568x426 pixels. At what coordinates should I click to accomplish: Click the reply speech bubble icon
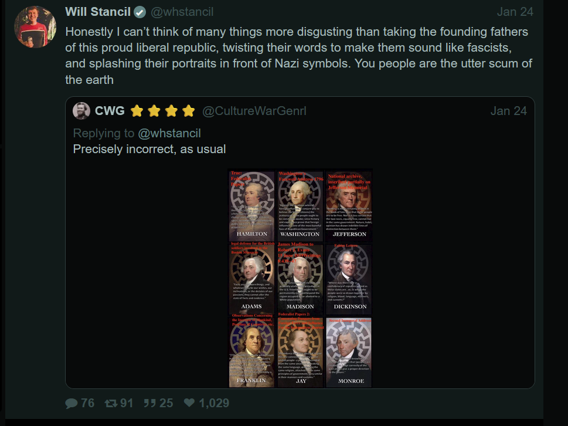coord(72,403)
